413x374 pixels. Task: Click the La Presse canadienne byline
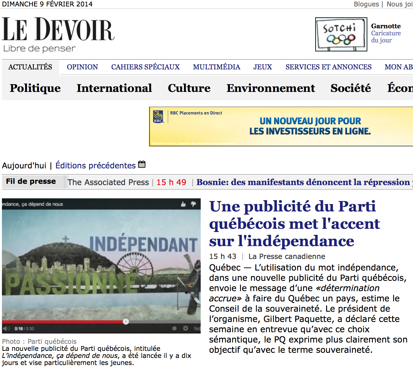click(x=287, y=256)
